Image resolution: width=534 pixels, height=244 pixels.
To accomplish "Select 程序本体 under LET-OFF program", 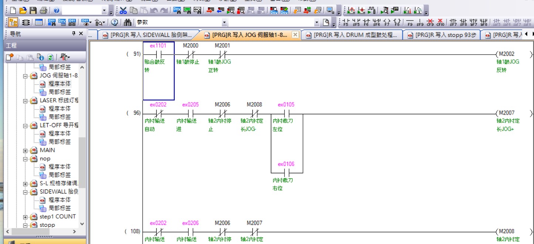I will 59,133.
